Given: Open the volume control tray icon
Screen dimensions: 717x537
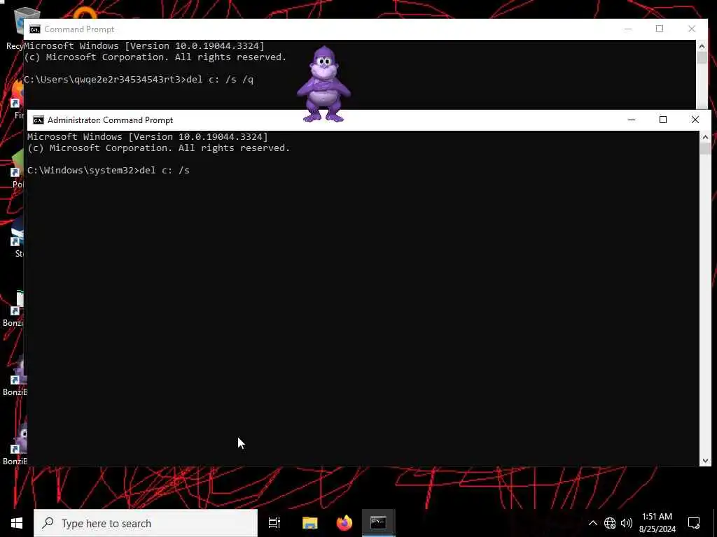Looking at the screenshot, I should (x=627, y=523).
